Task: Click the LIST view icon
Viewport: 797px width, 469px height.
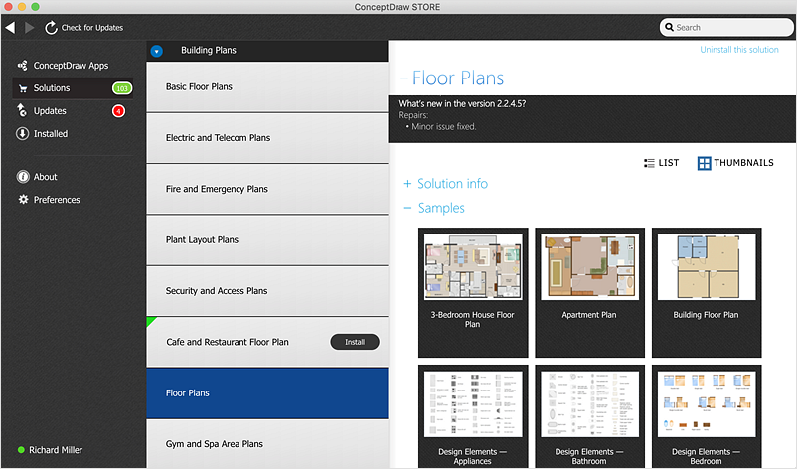Action: (x=649, y=163)
